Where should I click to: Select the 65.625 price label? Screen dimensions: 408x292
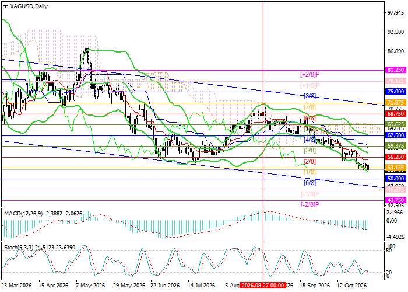396,124
